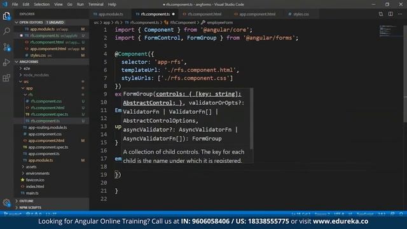Viewport: 407px width, 229px height.
Task: Open the Manage gear icon
Action: pos(6,203)
